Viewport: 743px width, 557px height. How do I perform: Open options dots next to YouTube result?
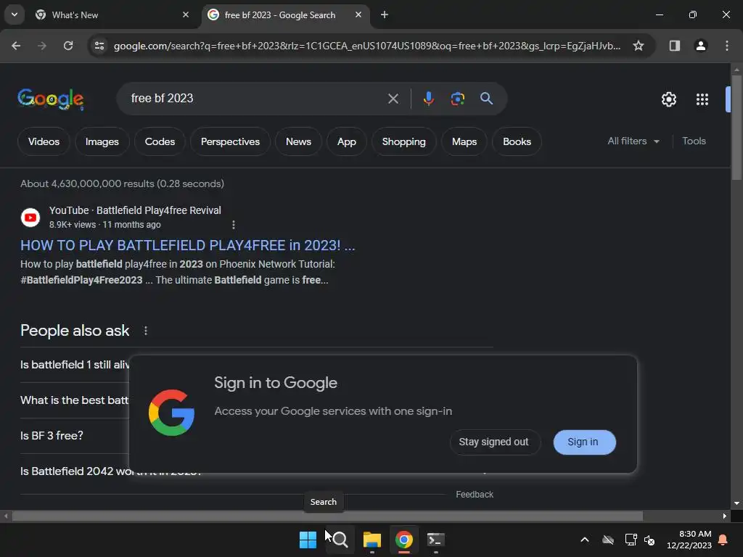[233, 225]
